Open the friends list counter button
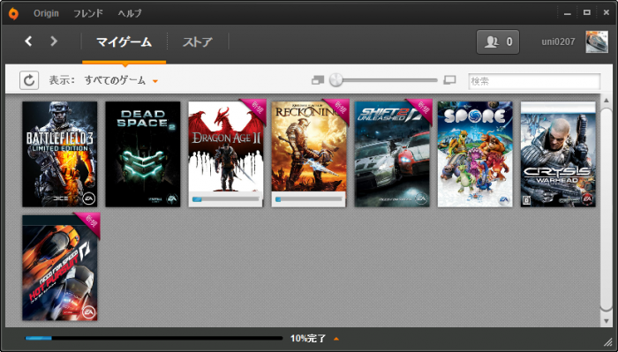The height and width of the screenshot is (352, 618). [498, 41]
